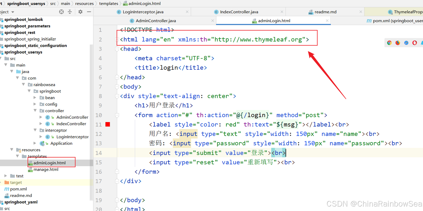Viewport: 423px width, 211px height.
Task: Fold the html tag at line 2
Action: tap(117, 39)
